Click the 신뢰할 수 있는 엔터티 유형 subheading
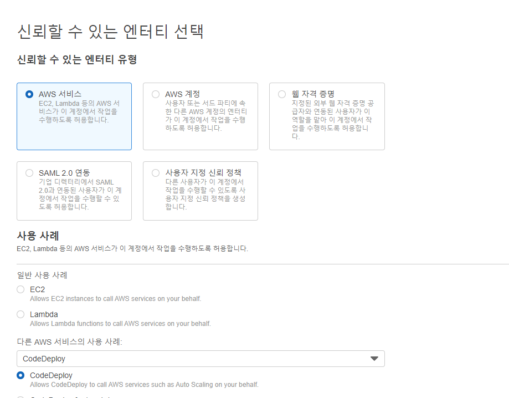The width and height of the screenshot is (509, 398). pos(77,59)
